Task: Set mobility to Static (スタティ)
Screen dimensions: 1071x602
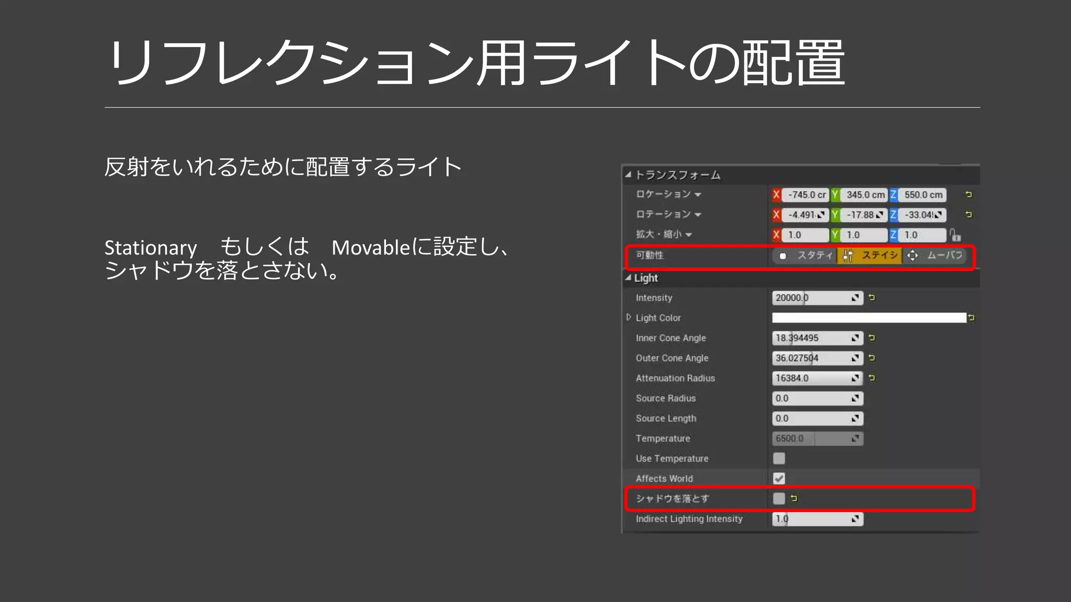Action: point(804,256)
